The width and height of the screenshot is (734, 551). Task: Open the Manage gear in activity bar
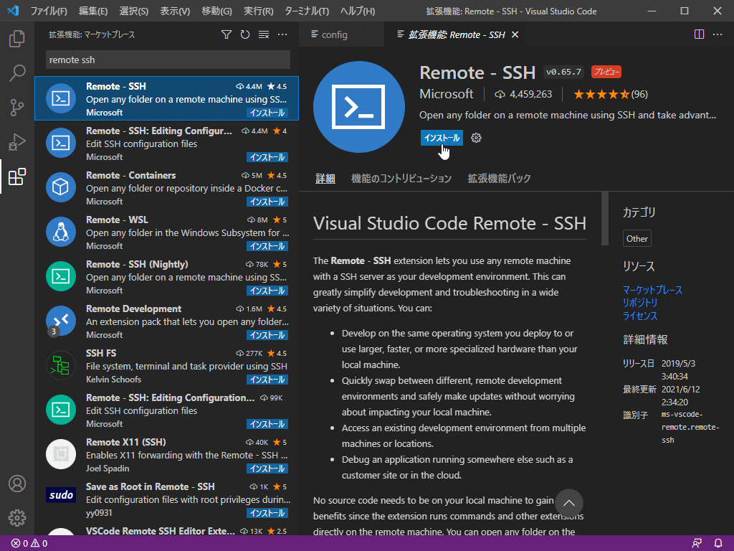16,518
